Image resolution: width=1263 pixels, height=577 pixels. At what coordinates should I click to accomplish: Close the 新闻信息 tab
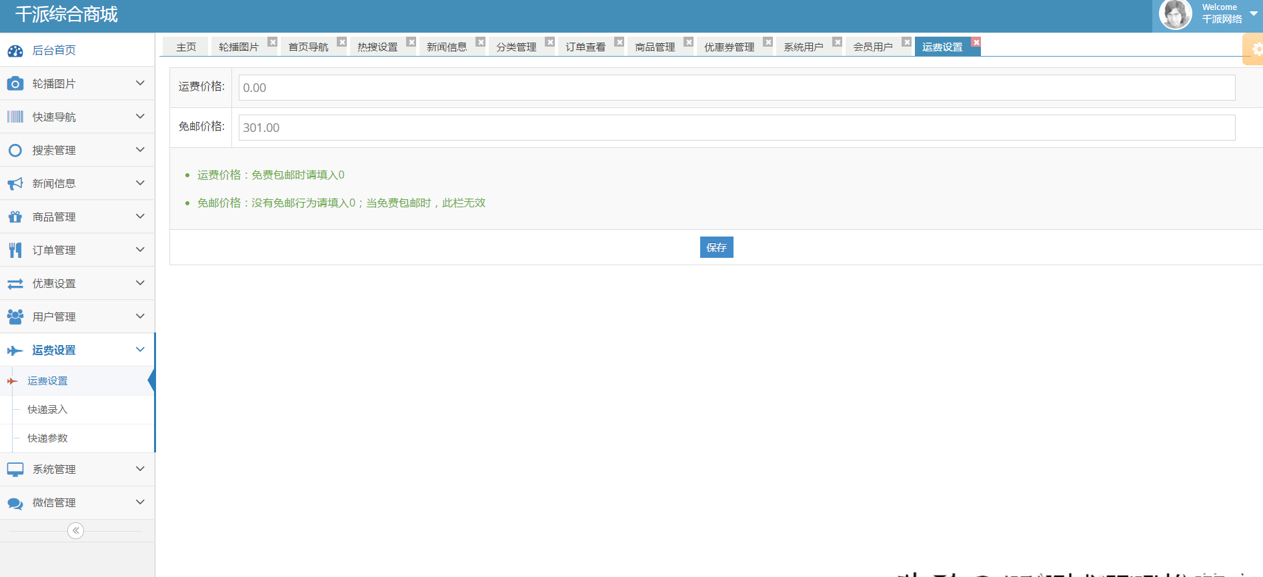click(x=481, y=42)
